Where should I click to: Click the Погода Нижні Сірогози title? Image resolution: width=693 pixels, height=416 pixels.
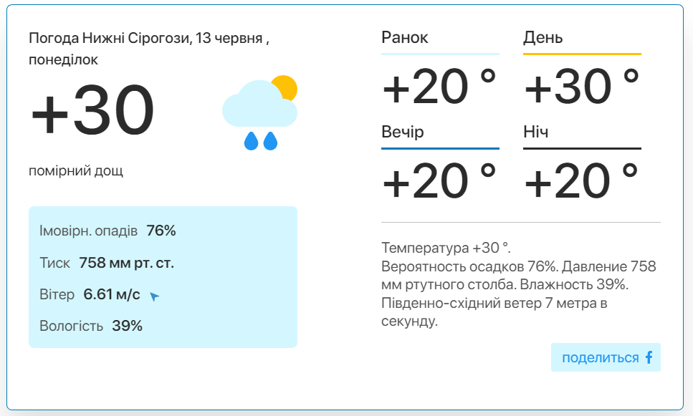click(x=149, y=49)
